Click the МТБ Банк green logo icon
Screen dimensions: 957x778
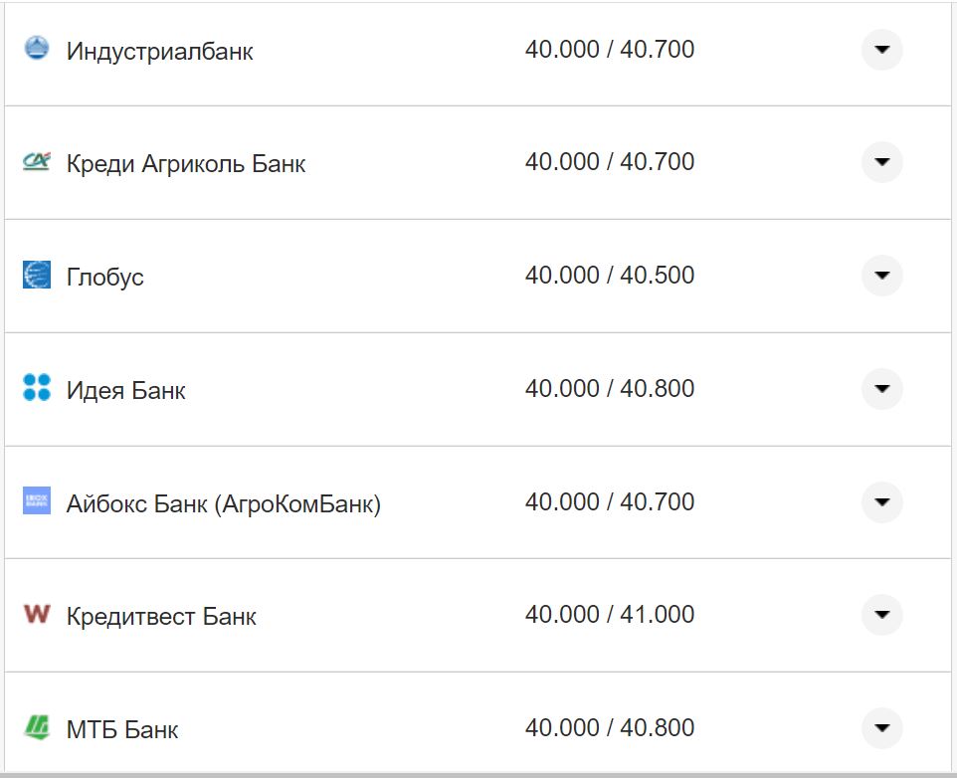(x=36, y=727)
